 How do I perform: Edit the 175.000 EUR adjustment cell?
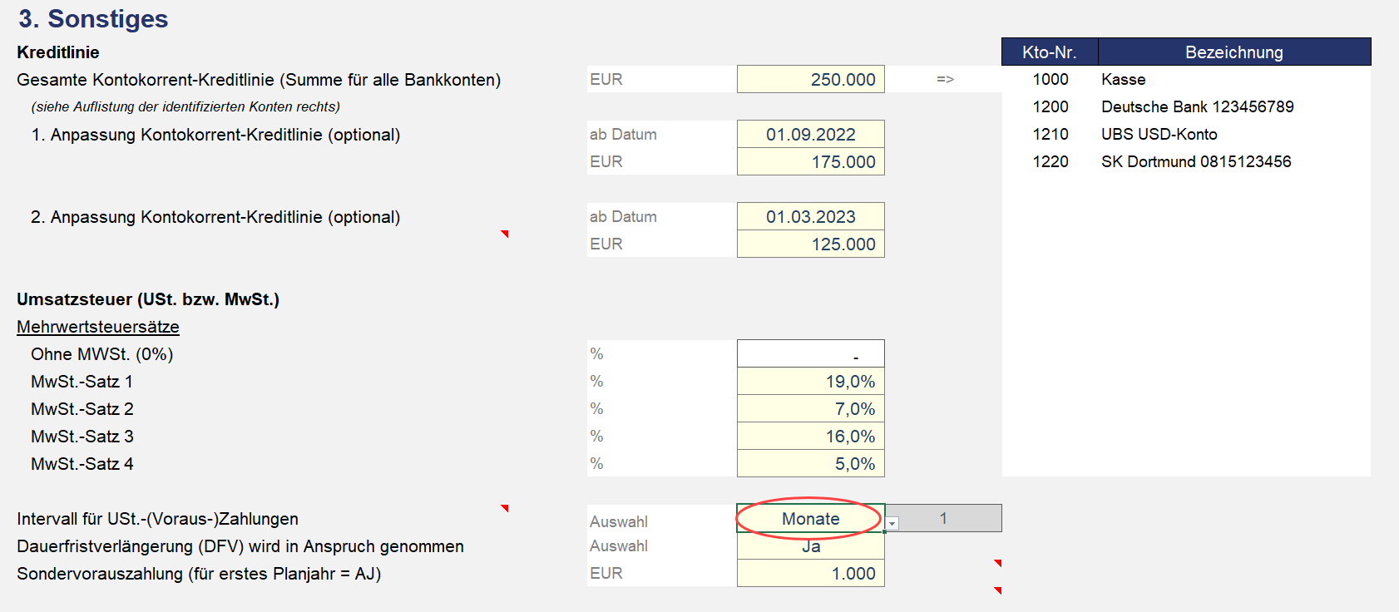pyautogui.click(x=811, y=161)
